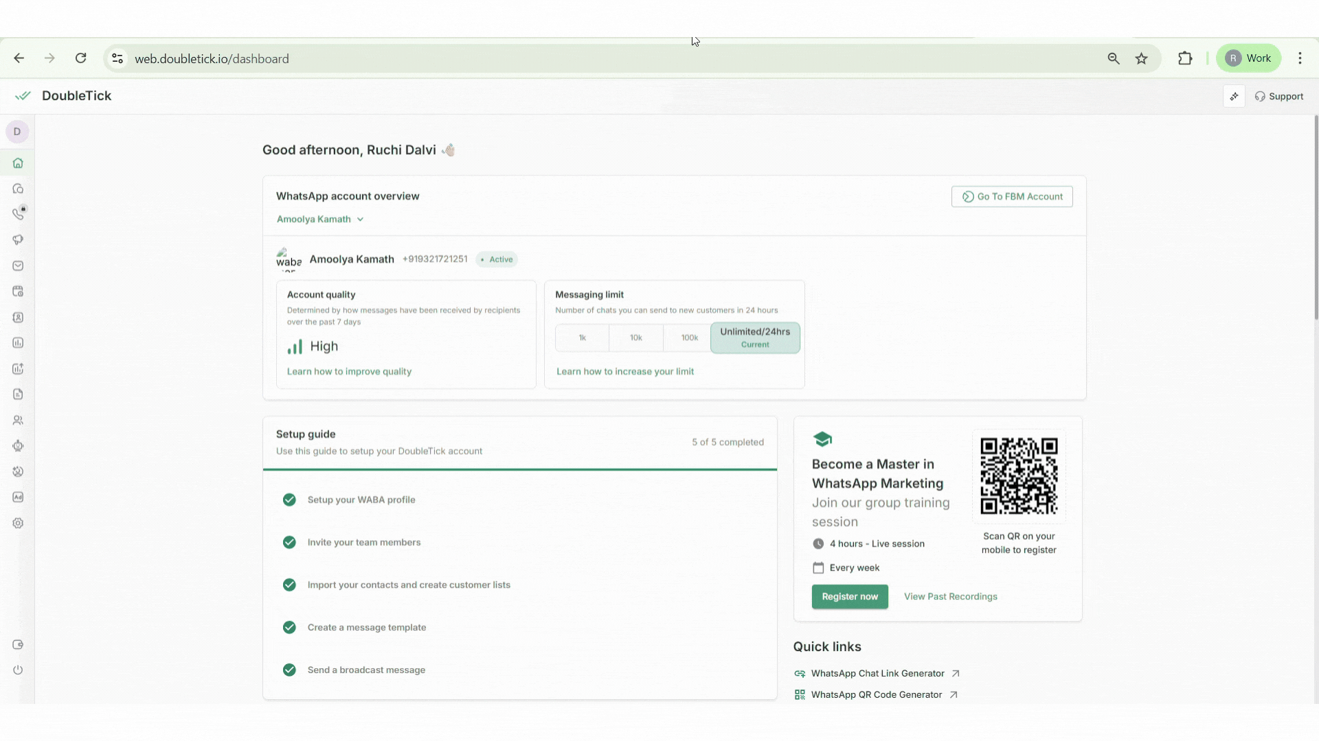This screenshot has height=741, width=1319.
Task: Open the Ads icon in sidebar
Action: pyautogui.click(x=18, y=497)
